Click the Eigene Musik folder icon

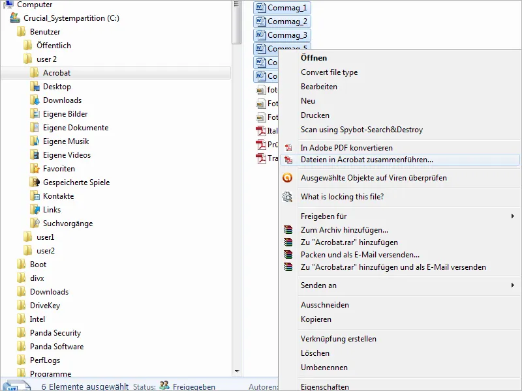[x=35, y=141]
